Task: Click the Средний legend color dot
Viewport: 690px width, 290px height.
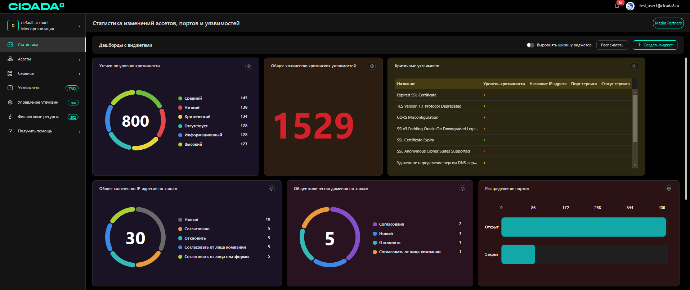Action: [x=180, y=98]
